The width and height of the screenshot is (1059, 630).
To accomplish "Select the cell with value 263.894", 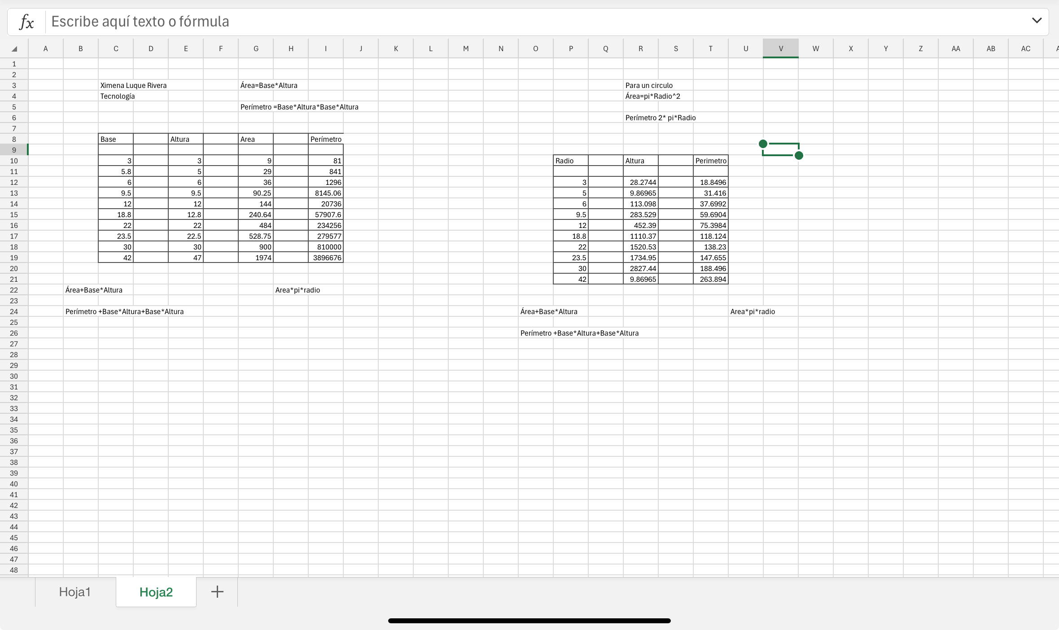I will [x=712, y=279].
